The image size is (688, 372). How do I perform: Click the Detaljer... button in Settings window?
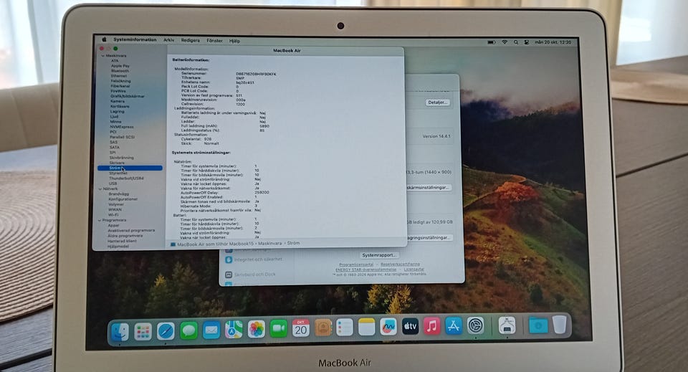437,102
